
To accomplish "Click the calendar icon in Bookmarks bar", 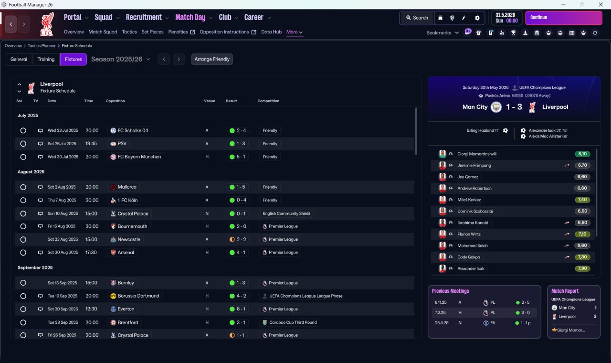I will point(572,33).
